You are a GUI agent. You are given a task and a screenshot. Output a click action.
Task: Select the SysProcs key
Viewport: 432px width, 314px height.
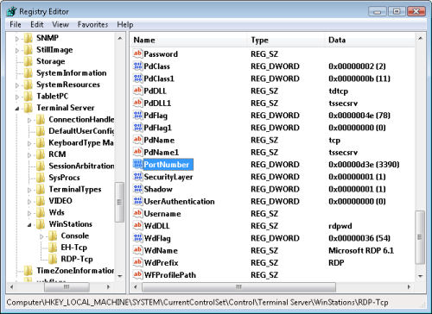pyautogui.click(x=64, y=178)
